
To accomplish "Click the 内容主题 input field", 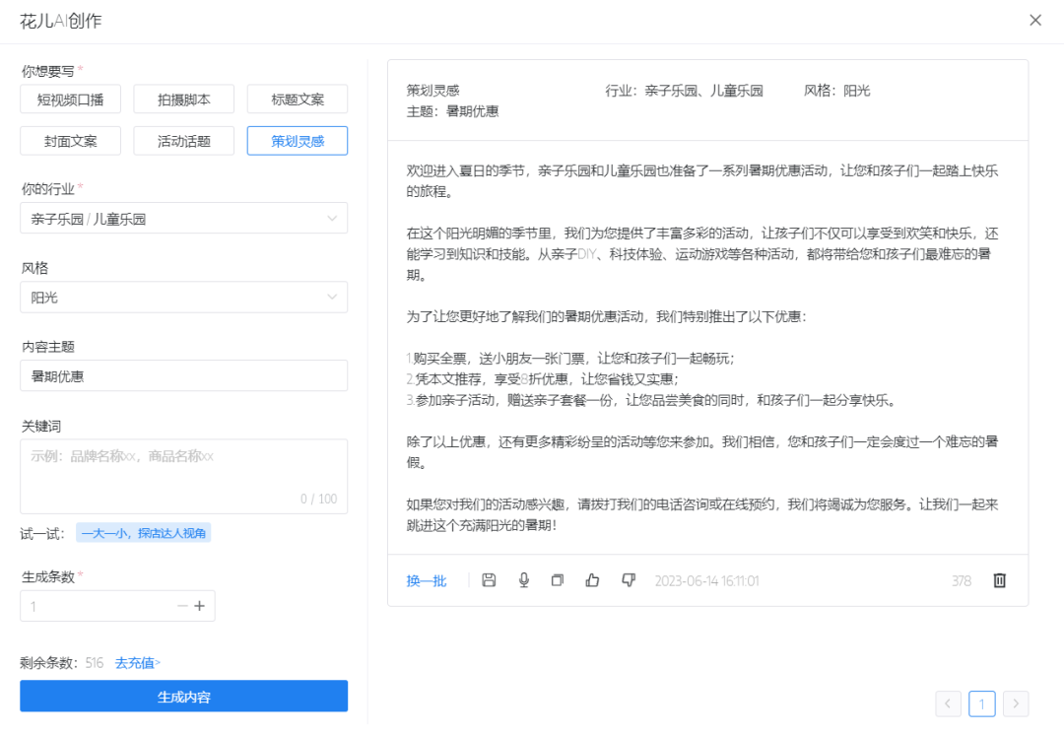I will pos(184,375).
